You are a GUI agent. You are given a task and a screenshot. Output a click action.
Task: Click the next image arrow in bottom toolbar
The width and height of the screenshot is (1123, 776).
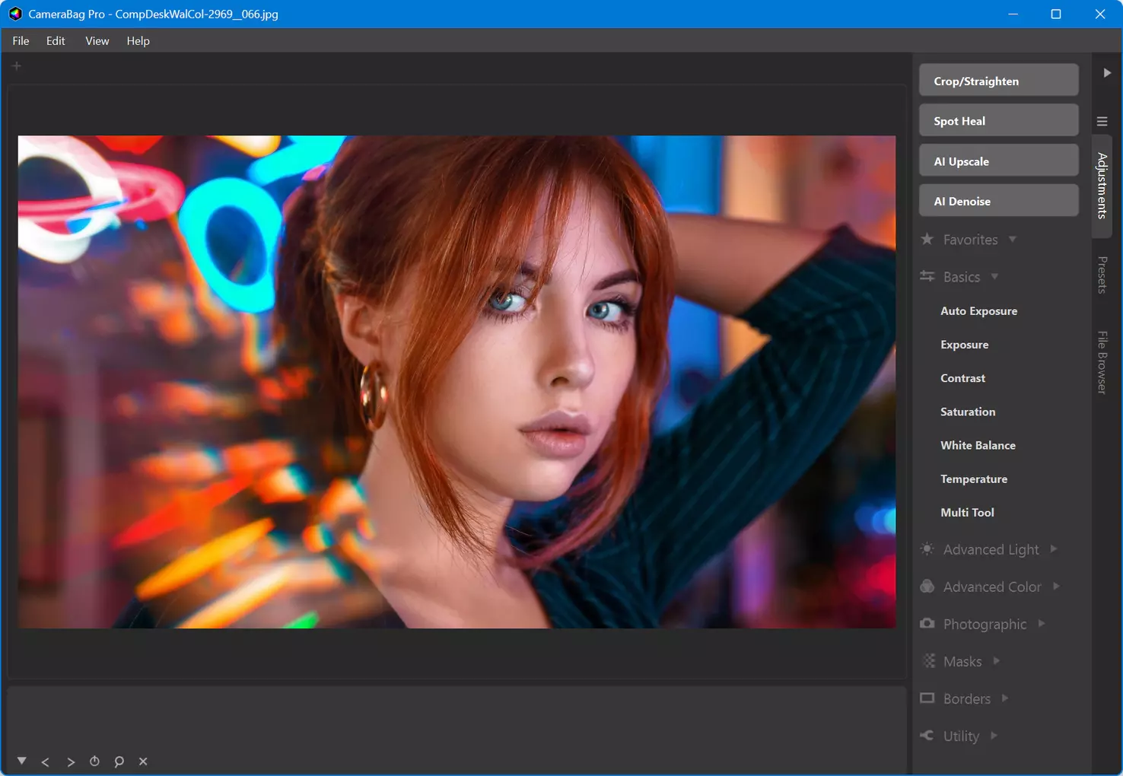click(71, 762)
